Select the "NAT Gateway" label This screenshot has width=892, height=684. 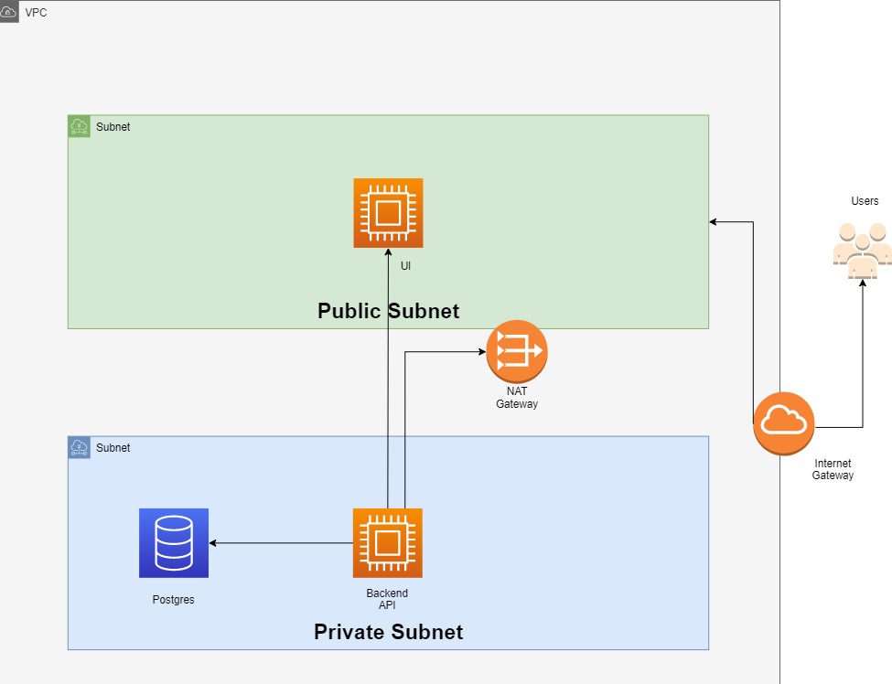coord(517,398)
